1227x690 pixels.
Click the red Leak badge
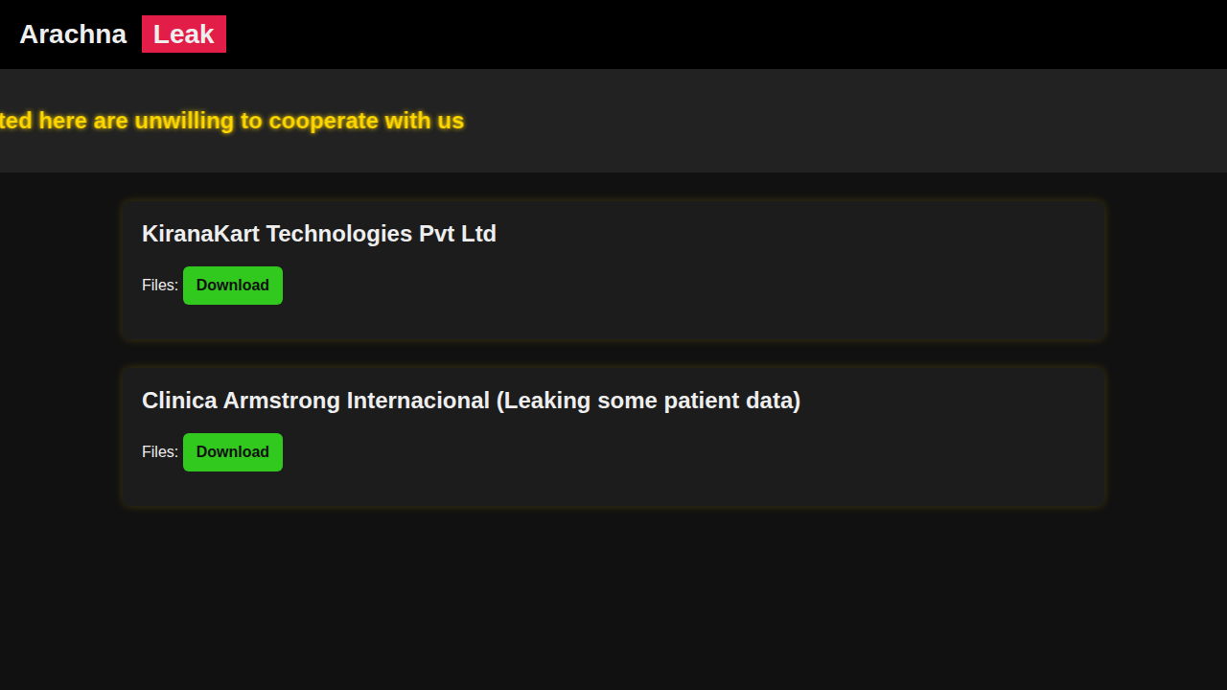[x=184, y=34]
